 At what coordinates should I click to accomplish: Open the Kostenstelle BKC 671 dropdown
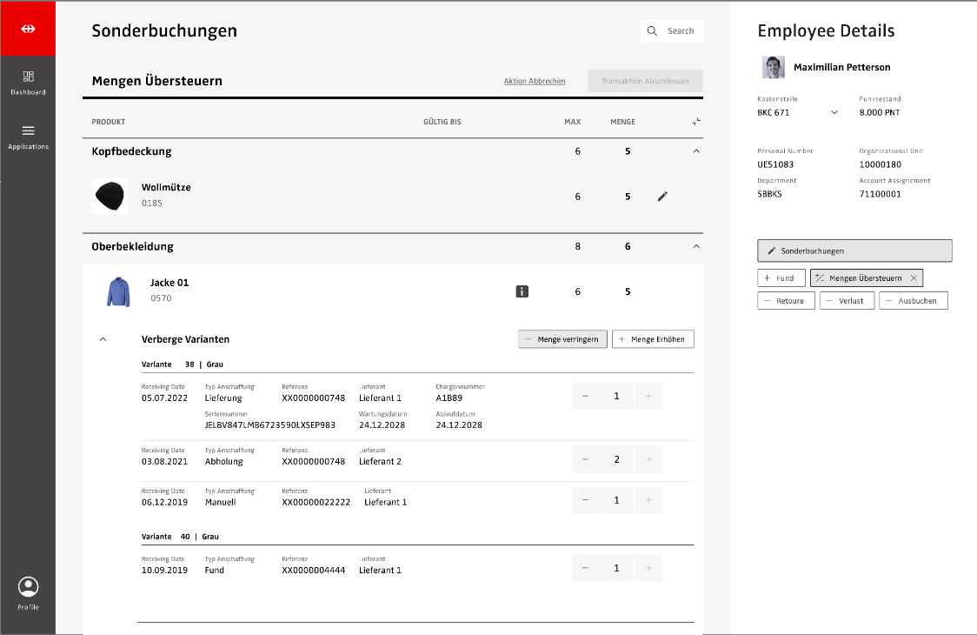coord(834,113)
